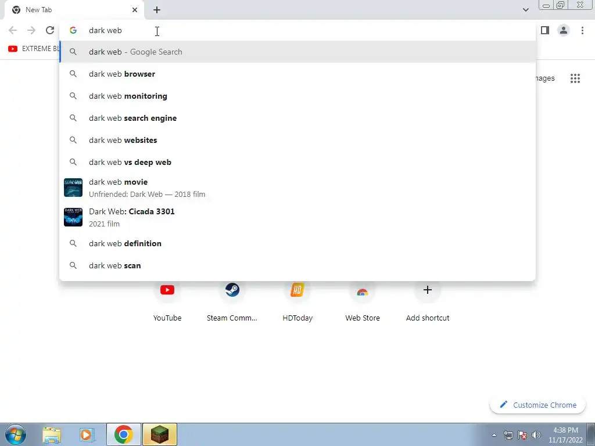
Task: Click the network tray icon
Action: [x=508, y=435]
